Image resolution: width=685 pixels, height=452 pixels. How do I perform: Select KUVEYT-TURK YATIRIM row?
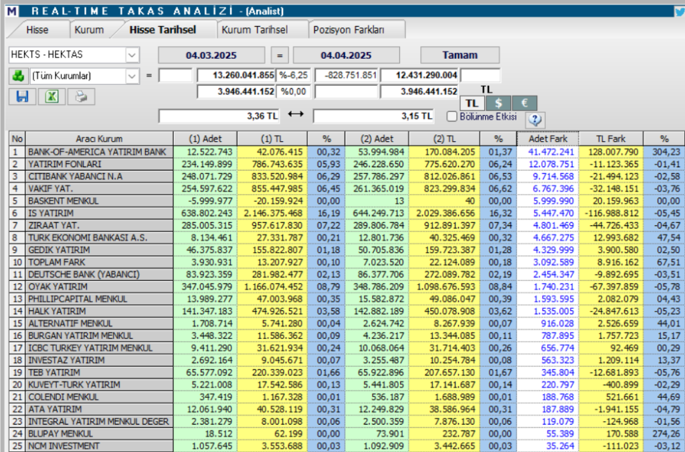(347, 384)
